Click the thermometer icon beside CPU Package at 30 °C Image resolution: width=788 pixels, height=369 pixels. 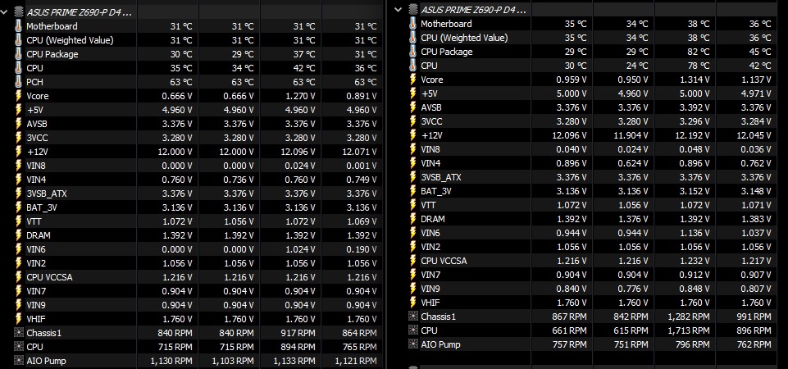(x=18, y=53)
